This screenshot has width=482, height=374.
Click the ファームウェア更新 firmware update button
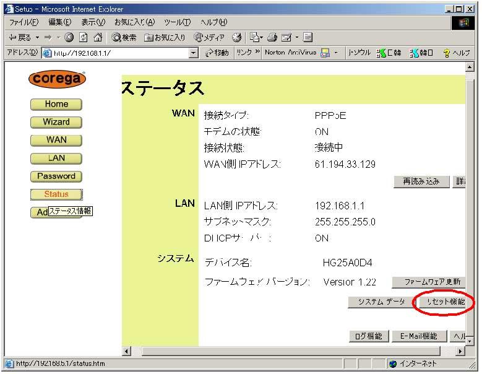click(x=428, y=282)
